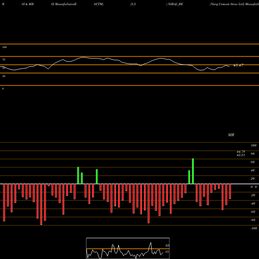Click the SI & MR header text
This screenshot has width=259, height=259.
27,4
